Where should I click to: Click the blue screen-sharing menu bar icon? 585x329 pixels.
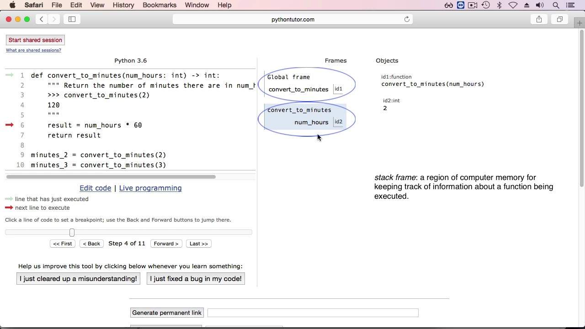[x=461, y=5]
